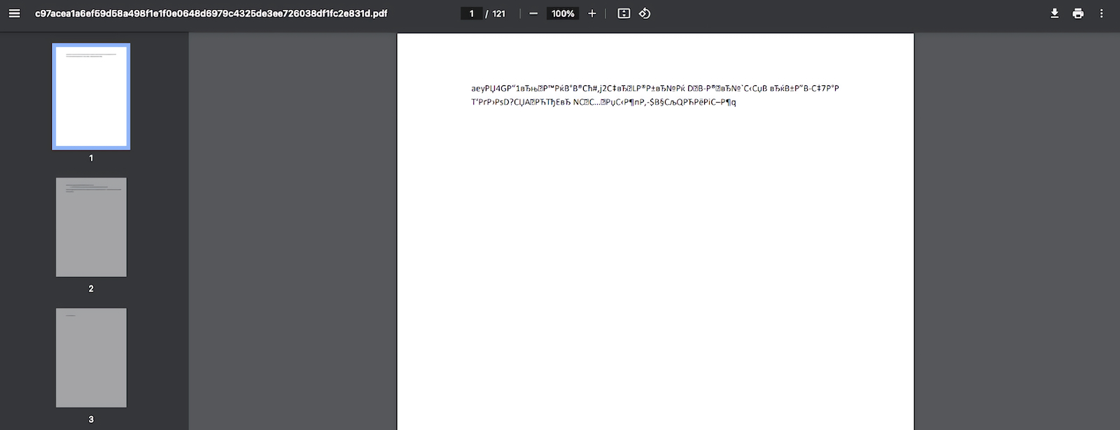1120x430 pixels.
Task: Click the PDF file name in the toolbar
Action: 211,13
